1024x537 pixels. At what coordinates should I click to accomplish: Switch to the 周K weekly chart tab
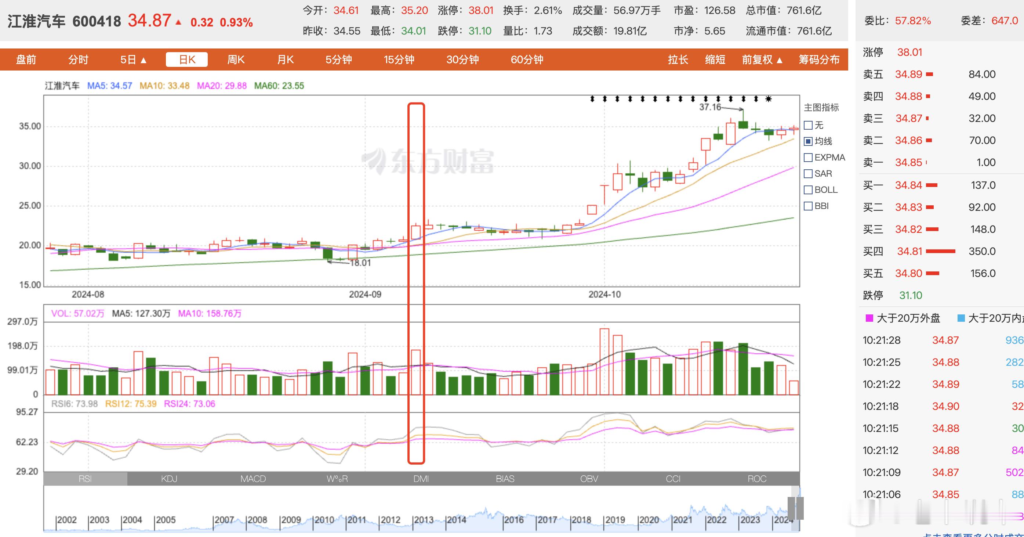click(x=236, y=60)
